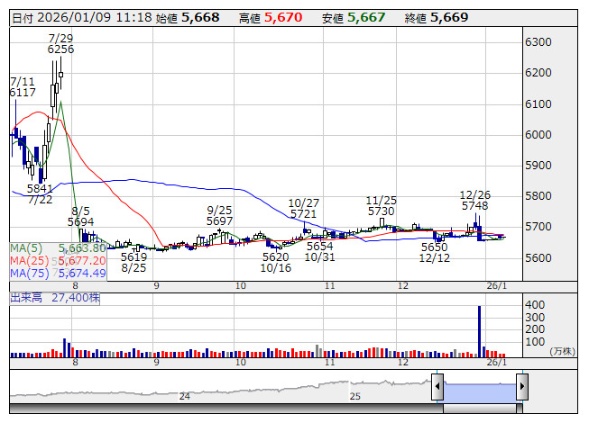Click the right range handle arrow in navigator

point(521,388)
